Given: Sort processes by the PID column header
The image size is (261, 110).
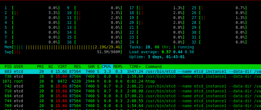Looking at the screenshot, I should click(8, 67).
